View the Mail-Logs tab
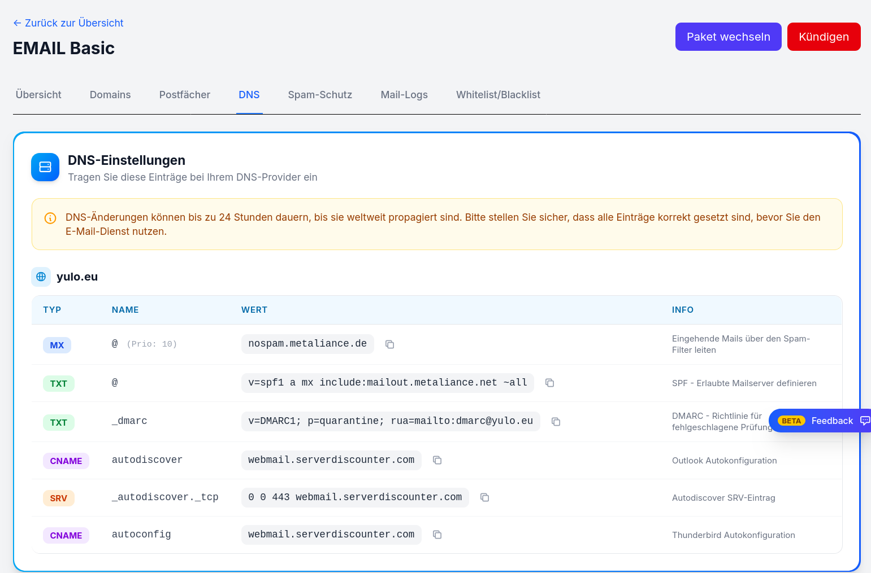 404,95
